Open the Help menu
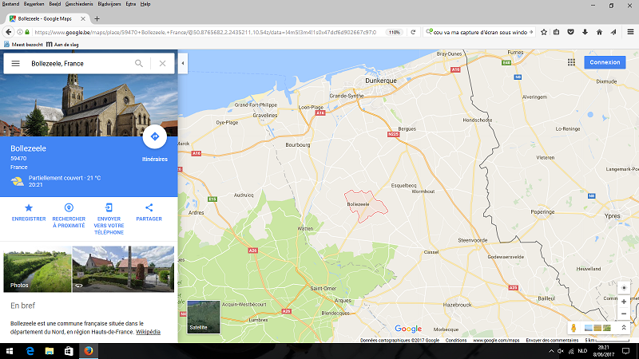The height and width of the screenshot is (359, 639). (x=145, y=4)
